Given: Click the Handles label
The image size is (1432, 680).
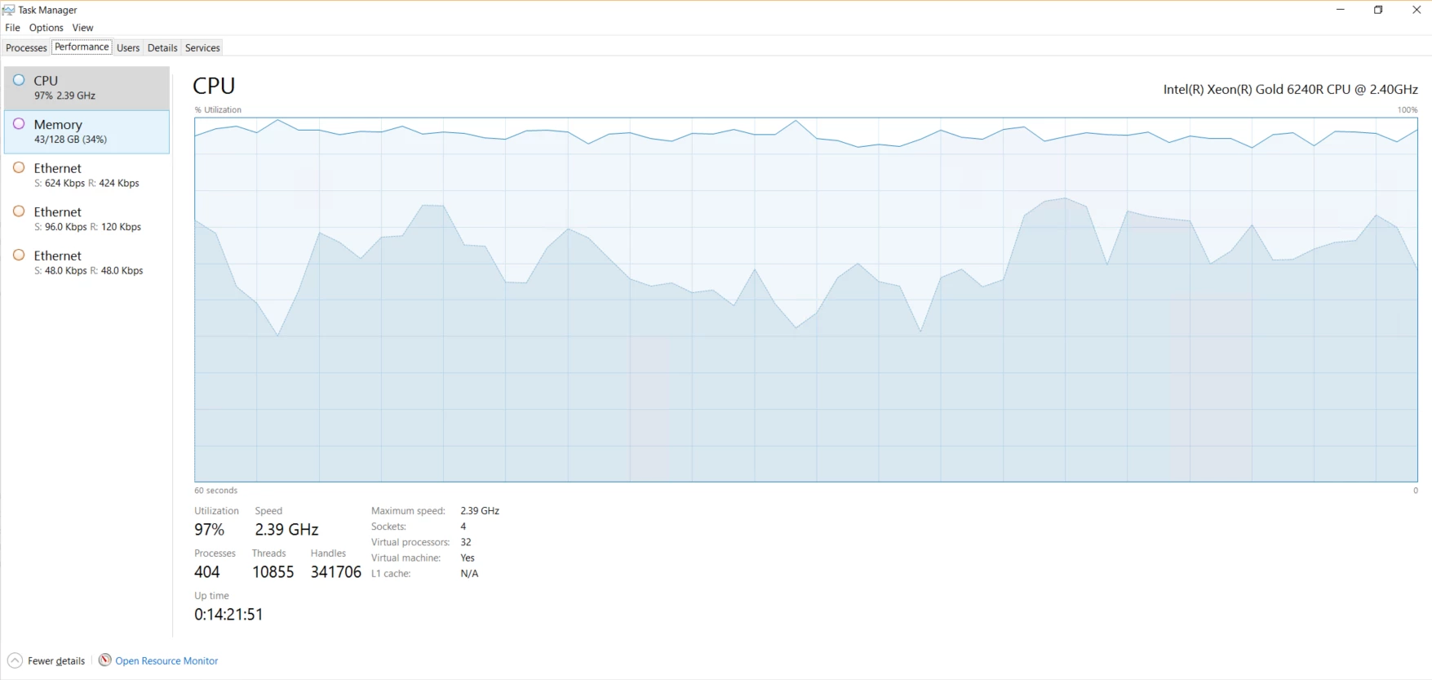Looking at the screenshot, I should point(328,553).
